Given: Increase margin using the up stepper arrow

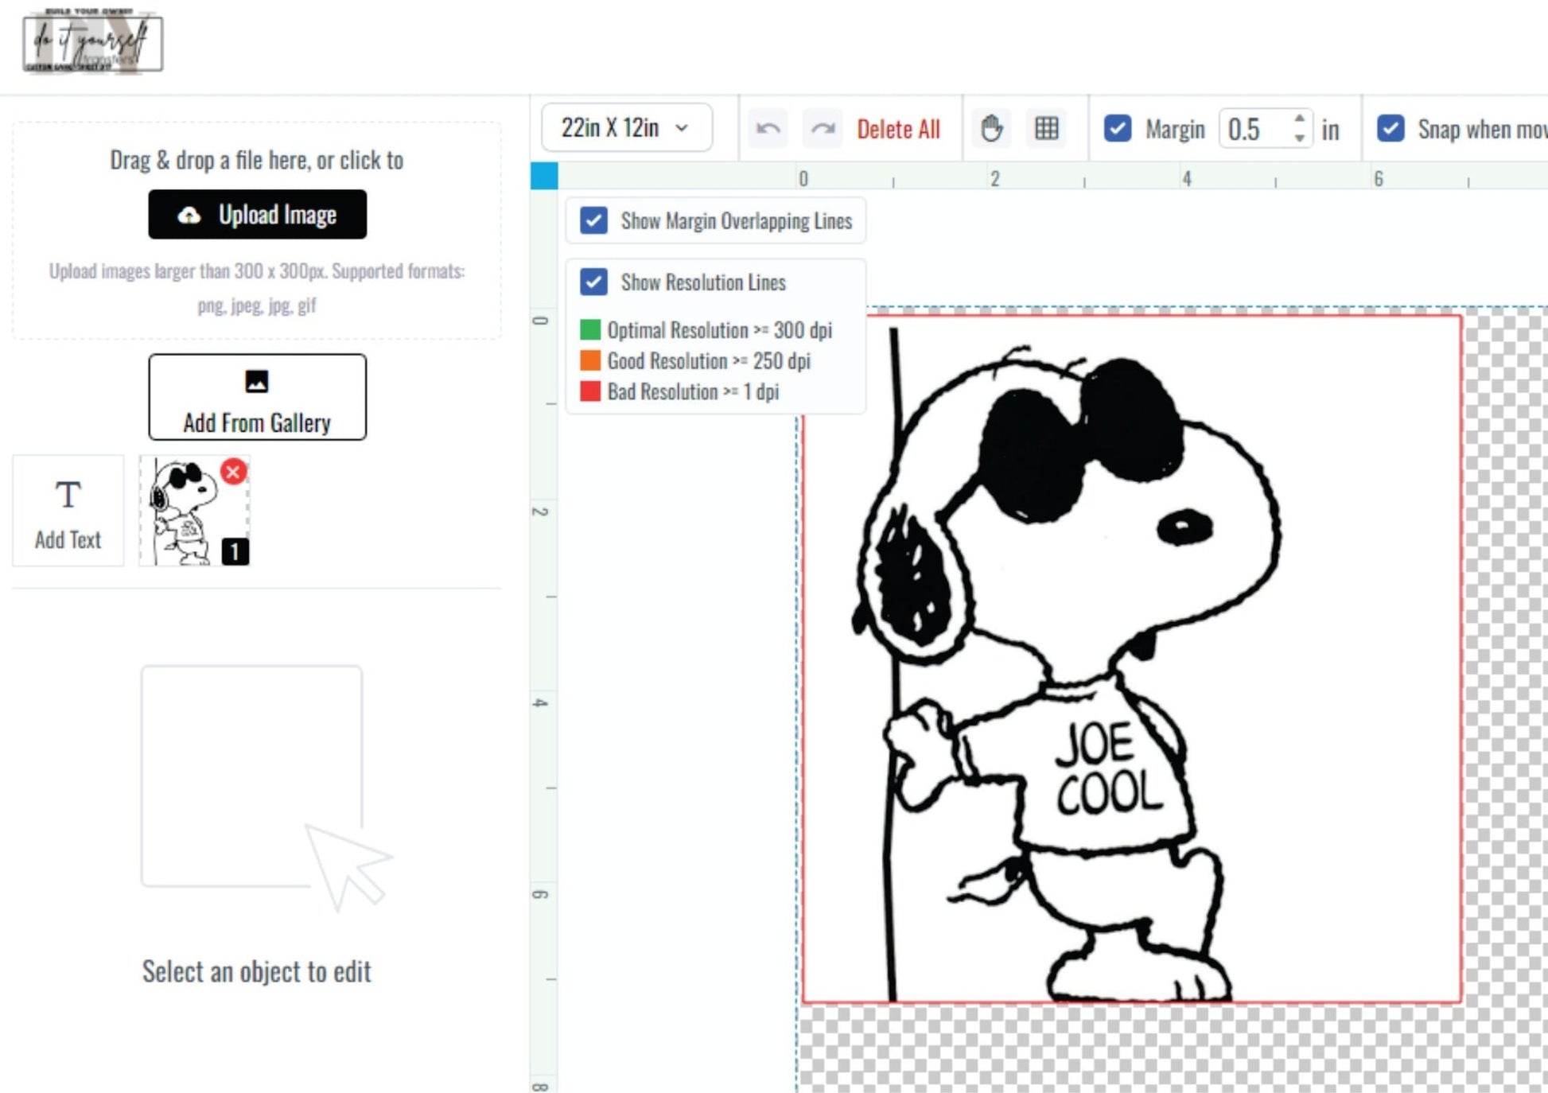Looking at the screenshot, I should coord(1300,121).
